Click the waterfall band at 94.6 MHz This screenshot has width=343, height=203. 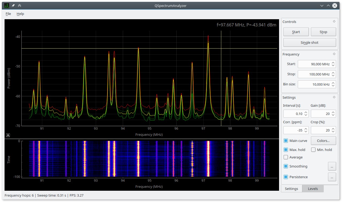click(x=138, y=159)
